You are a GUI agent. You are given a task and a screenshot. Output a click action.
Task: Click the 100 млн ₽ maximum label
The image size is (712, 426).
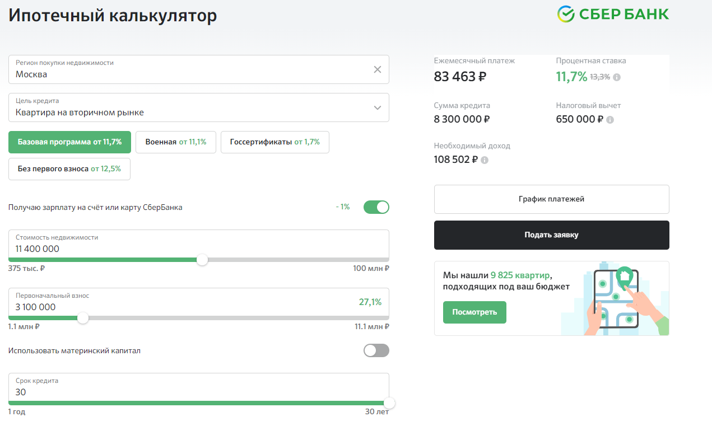click(371, 269)
